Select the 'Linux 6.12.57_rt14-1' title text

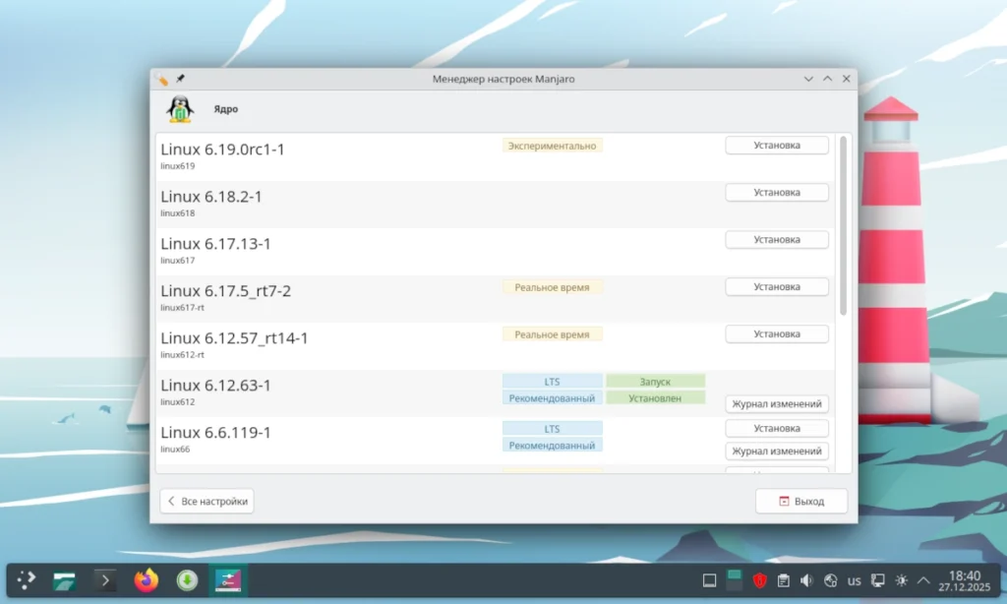[234, 338]
